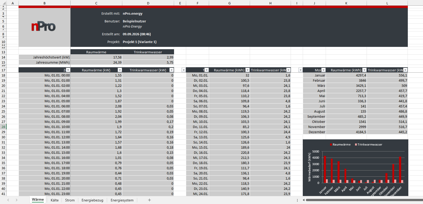Click the '2,99' Trinkwarmwasser peak cell
The height and width of the screenshot is (204, 423).
coord(148,57)
